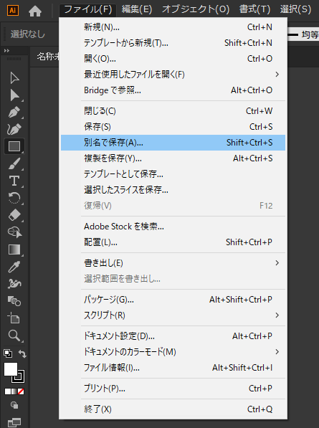Choose ドキュメント設定(D)... entry
The width and height of the screenshot is (319, 428).
click(173, 336)
